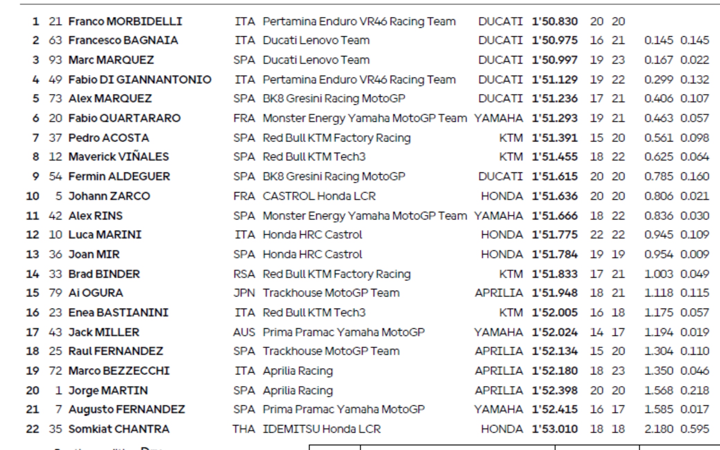Screen dimensions: 720x450
Task: Click Alex RINS in the results
Action: [95, 216]
